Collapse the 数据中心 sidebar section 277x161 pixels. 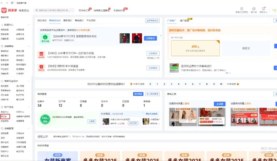[x=29, y=25]
